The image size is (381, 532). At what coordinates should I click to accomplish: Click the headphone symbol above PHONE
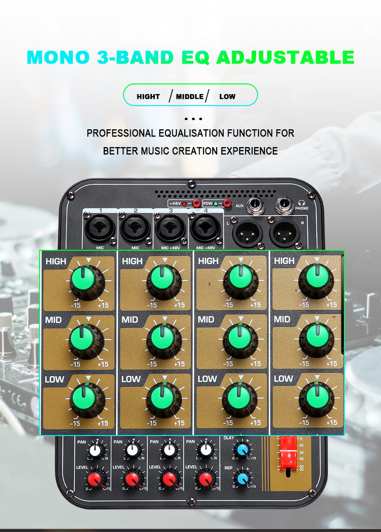point(301,203)
